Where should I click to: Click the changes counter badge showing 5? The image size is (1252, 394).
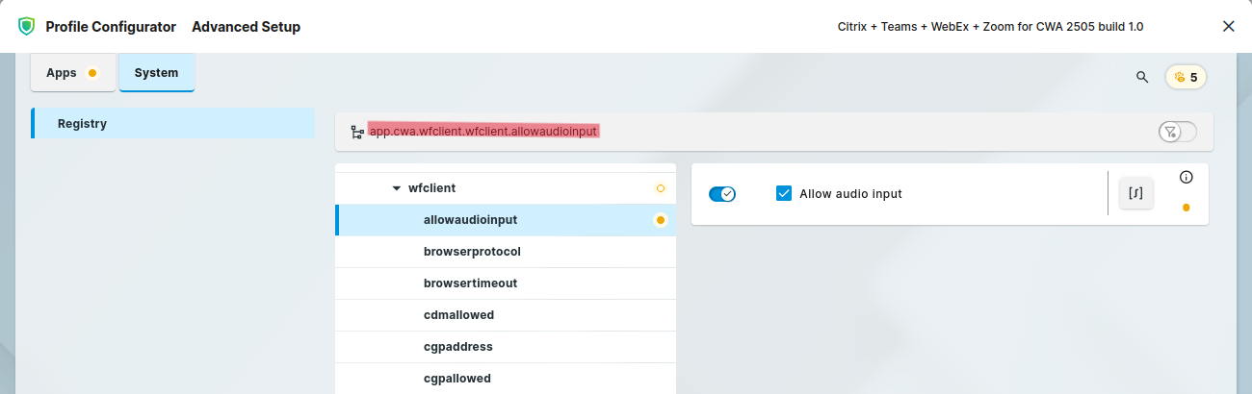(1186, 77)
